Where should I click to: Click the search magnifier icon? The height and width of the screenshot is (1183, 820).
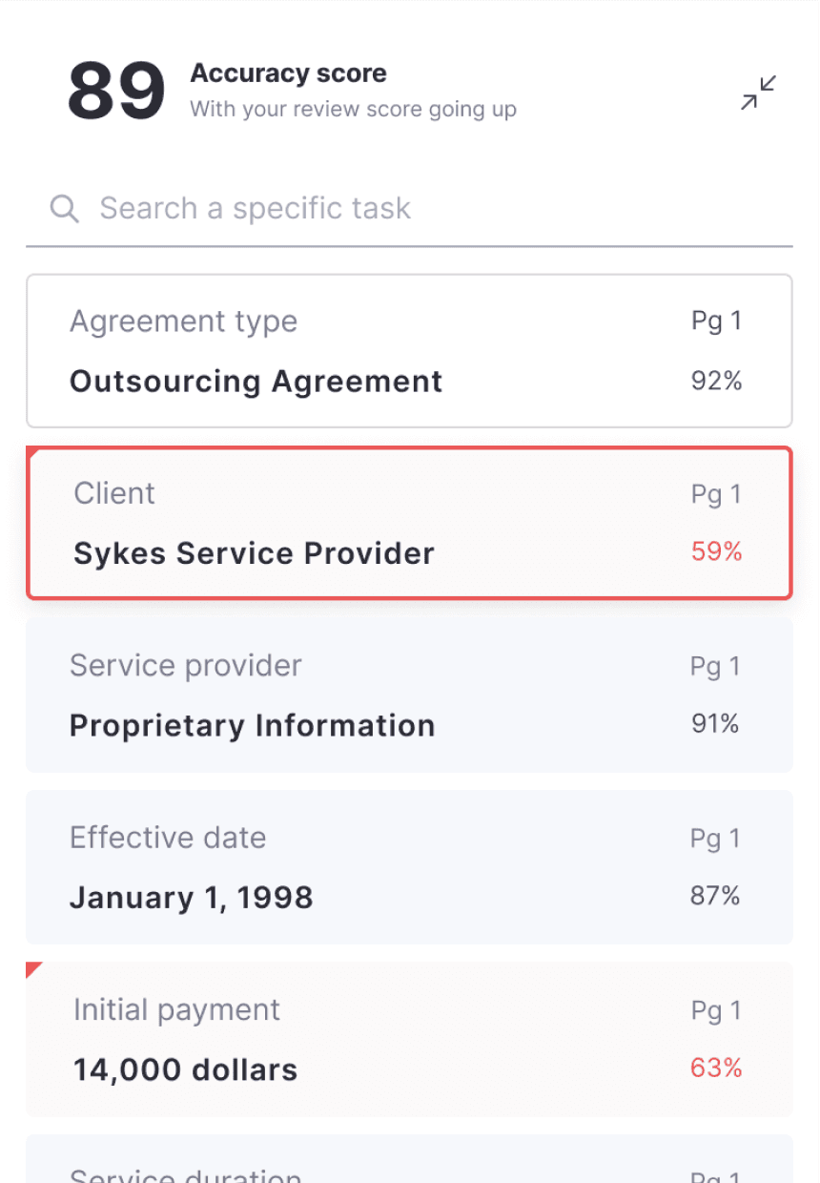click(x=64, y=208)
